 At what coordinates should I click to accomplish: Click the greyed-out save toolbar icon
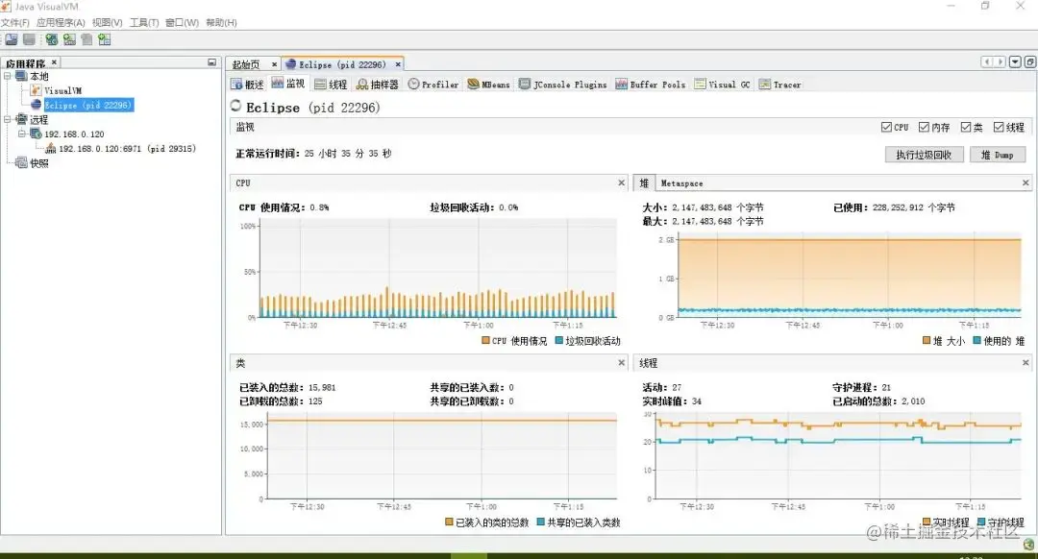click(29, 39)
